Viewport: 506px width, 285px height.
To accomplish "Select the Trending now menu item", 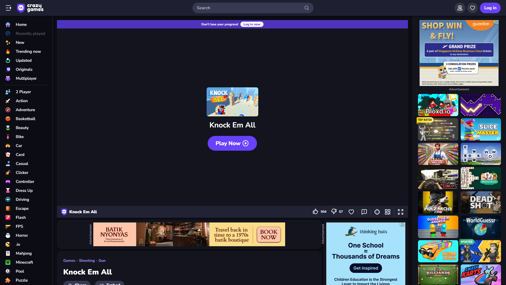I will 28,51.
